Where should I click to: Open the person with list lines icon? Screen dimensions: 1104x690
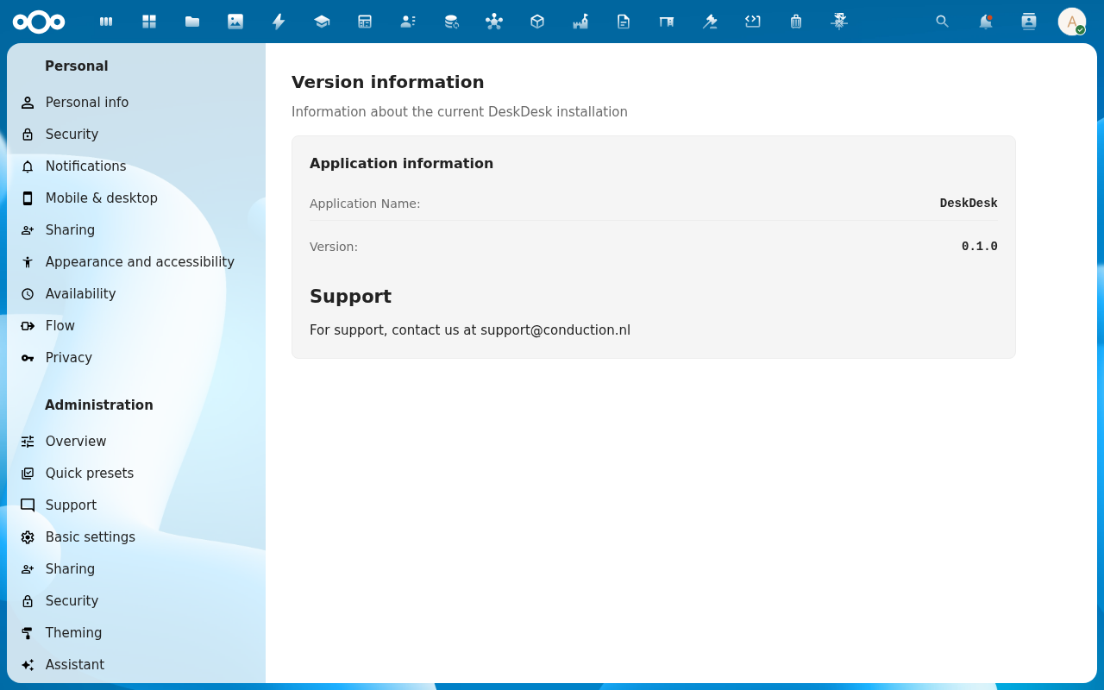[408, 22]
